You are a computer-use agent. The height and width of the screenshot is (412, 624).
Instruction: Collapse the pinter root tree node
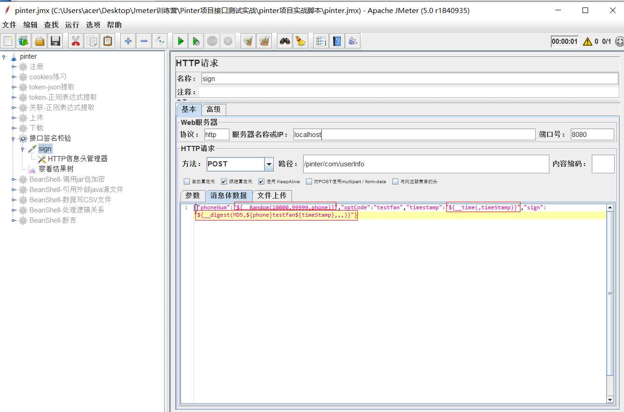pos(4,56)
